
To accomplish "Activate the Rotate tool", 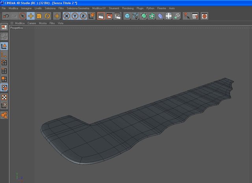I will point(47,16).
